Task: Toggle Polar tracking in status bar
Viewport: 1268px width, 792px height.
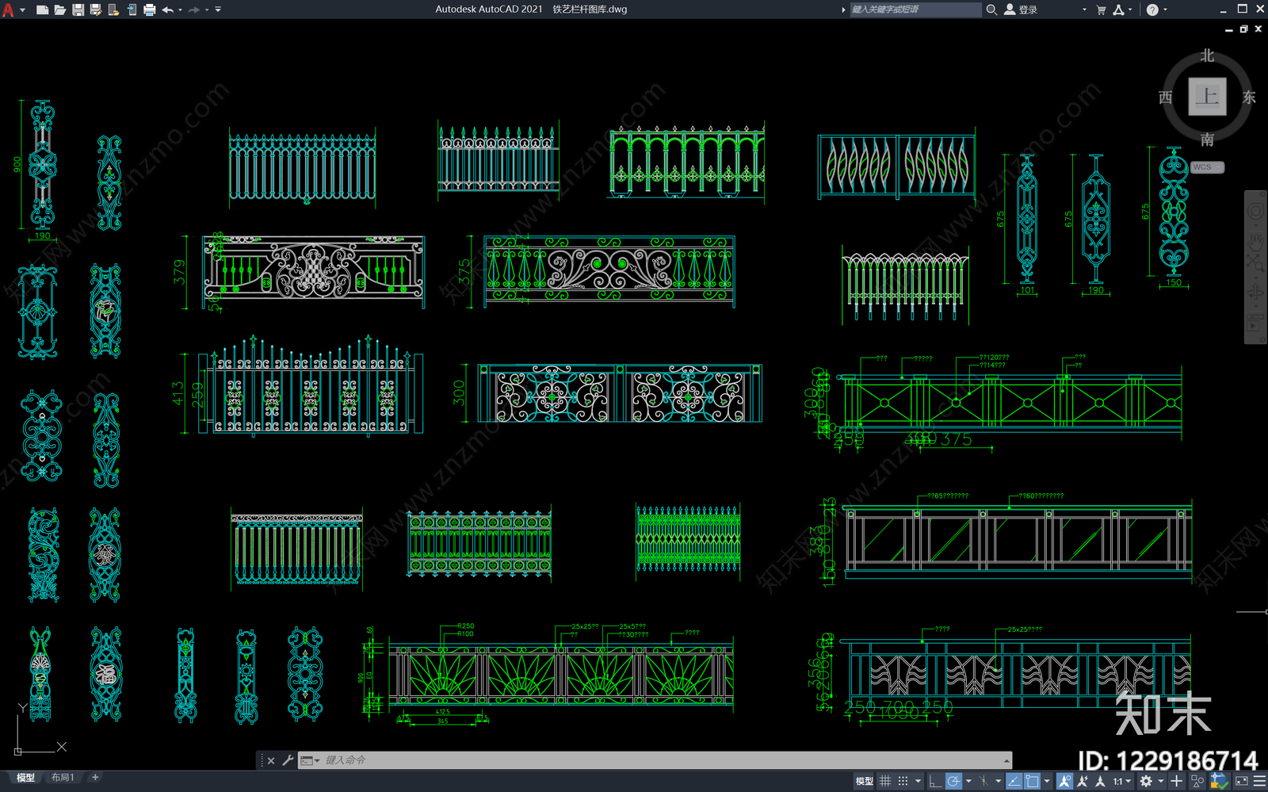Action: (x=953, y=781)
